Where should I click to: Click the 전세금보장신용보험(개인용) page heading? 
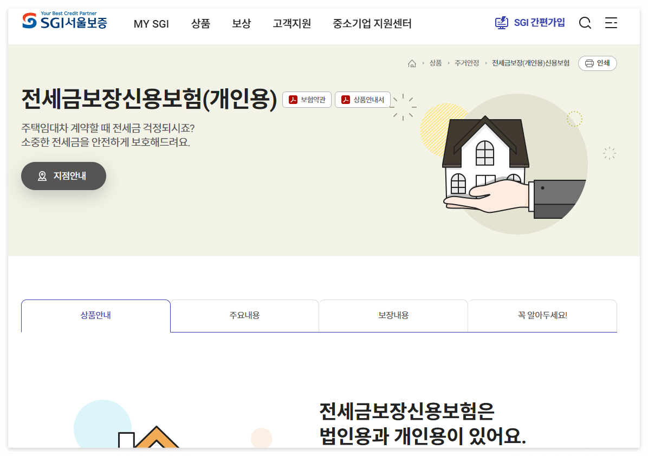[149, 99]
